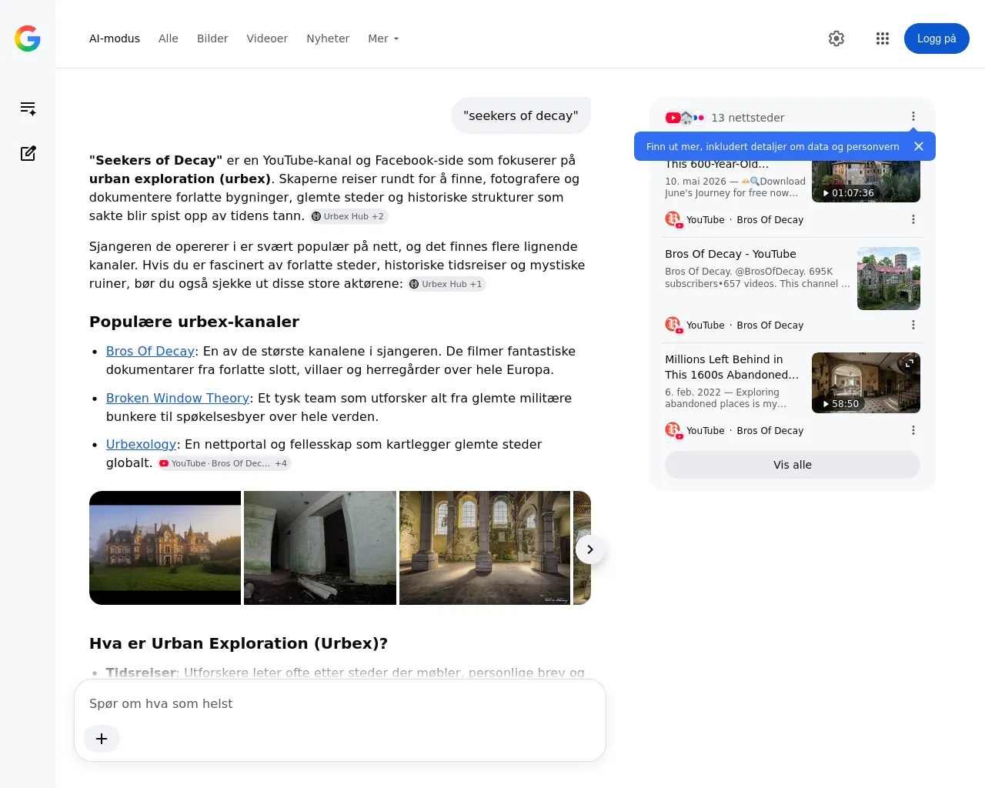Open Millions Left Behind video result
Viewport: 985px width, 788px height.
732,367
